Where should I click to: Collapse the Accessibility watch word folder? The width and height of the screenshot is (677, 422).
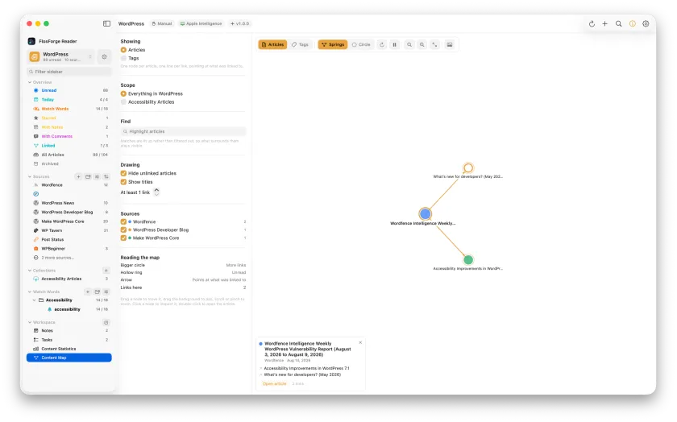tap(35, 300)
